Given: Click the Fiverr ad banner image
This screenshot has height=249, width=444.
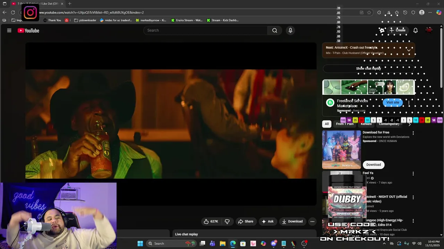Looking at the screenshot, I should pyautogui.click(x=368, y=87).
